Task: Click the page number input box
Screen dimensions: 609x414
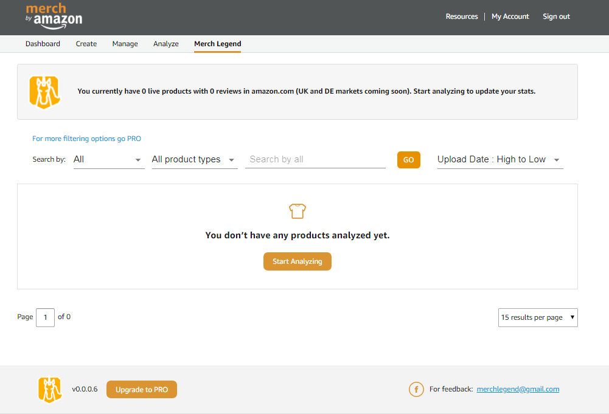Action: (46, 317)
